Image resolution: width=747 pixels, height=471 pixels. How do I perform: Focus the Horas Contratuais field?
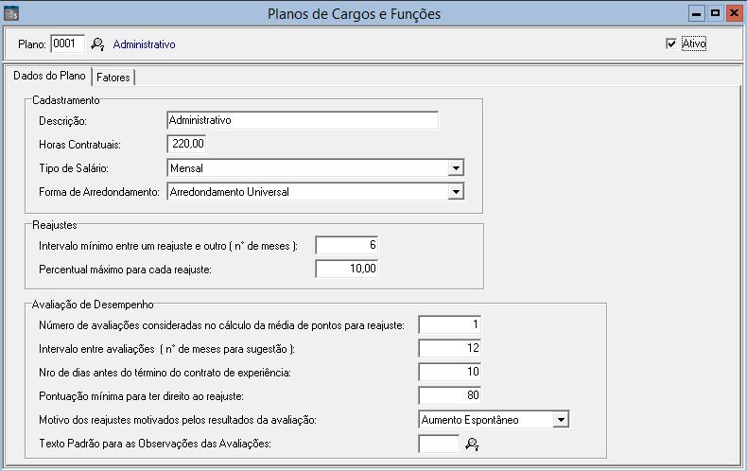(186, 144)
